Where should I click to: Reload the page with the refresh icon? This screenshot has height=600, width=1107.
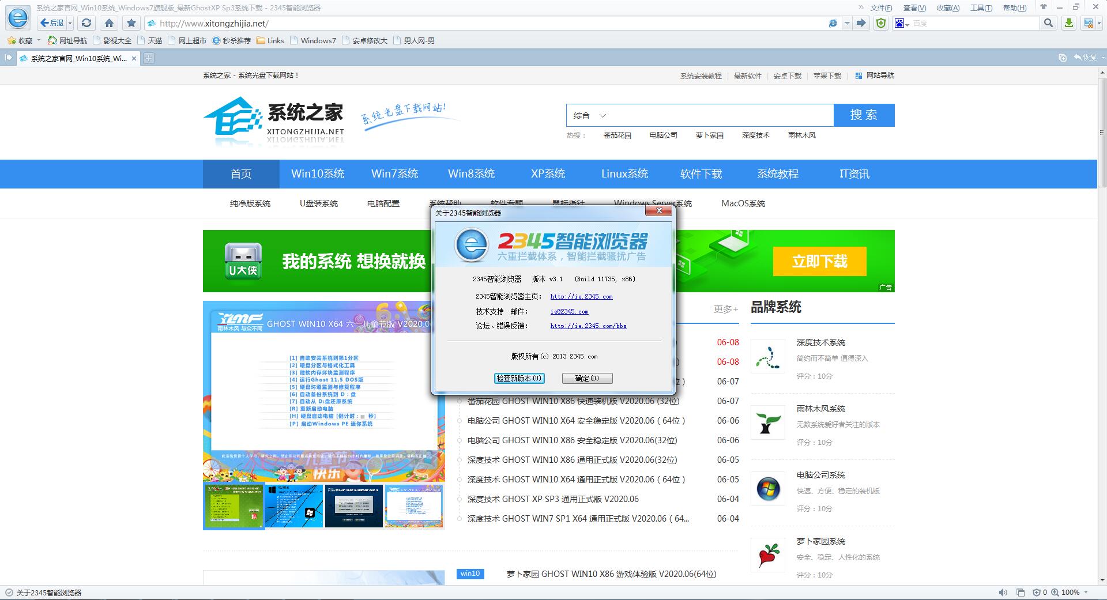(x=86, y=23)
